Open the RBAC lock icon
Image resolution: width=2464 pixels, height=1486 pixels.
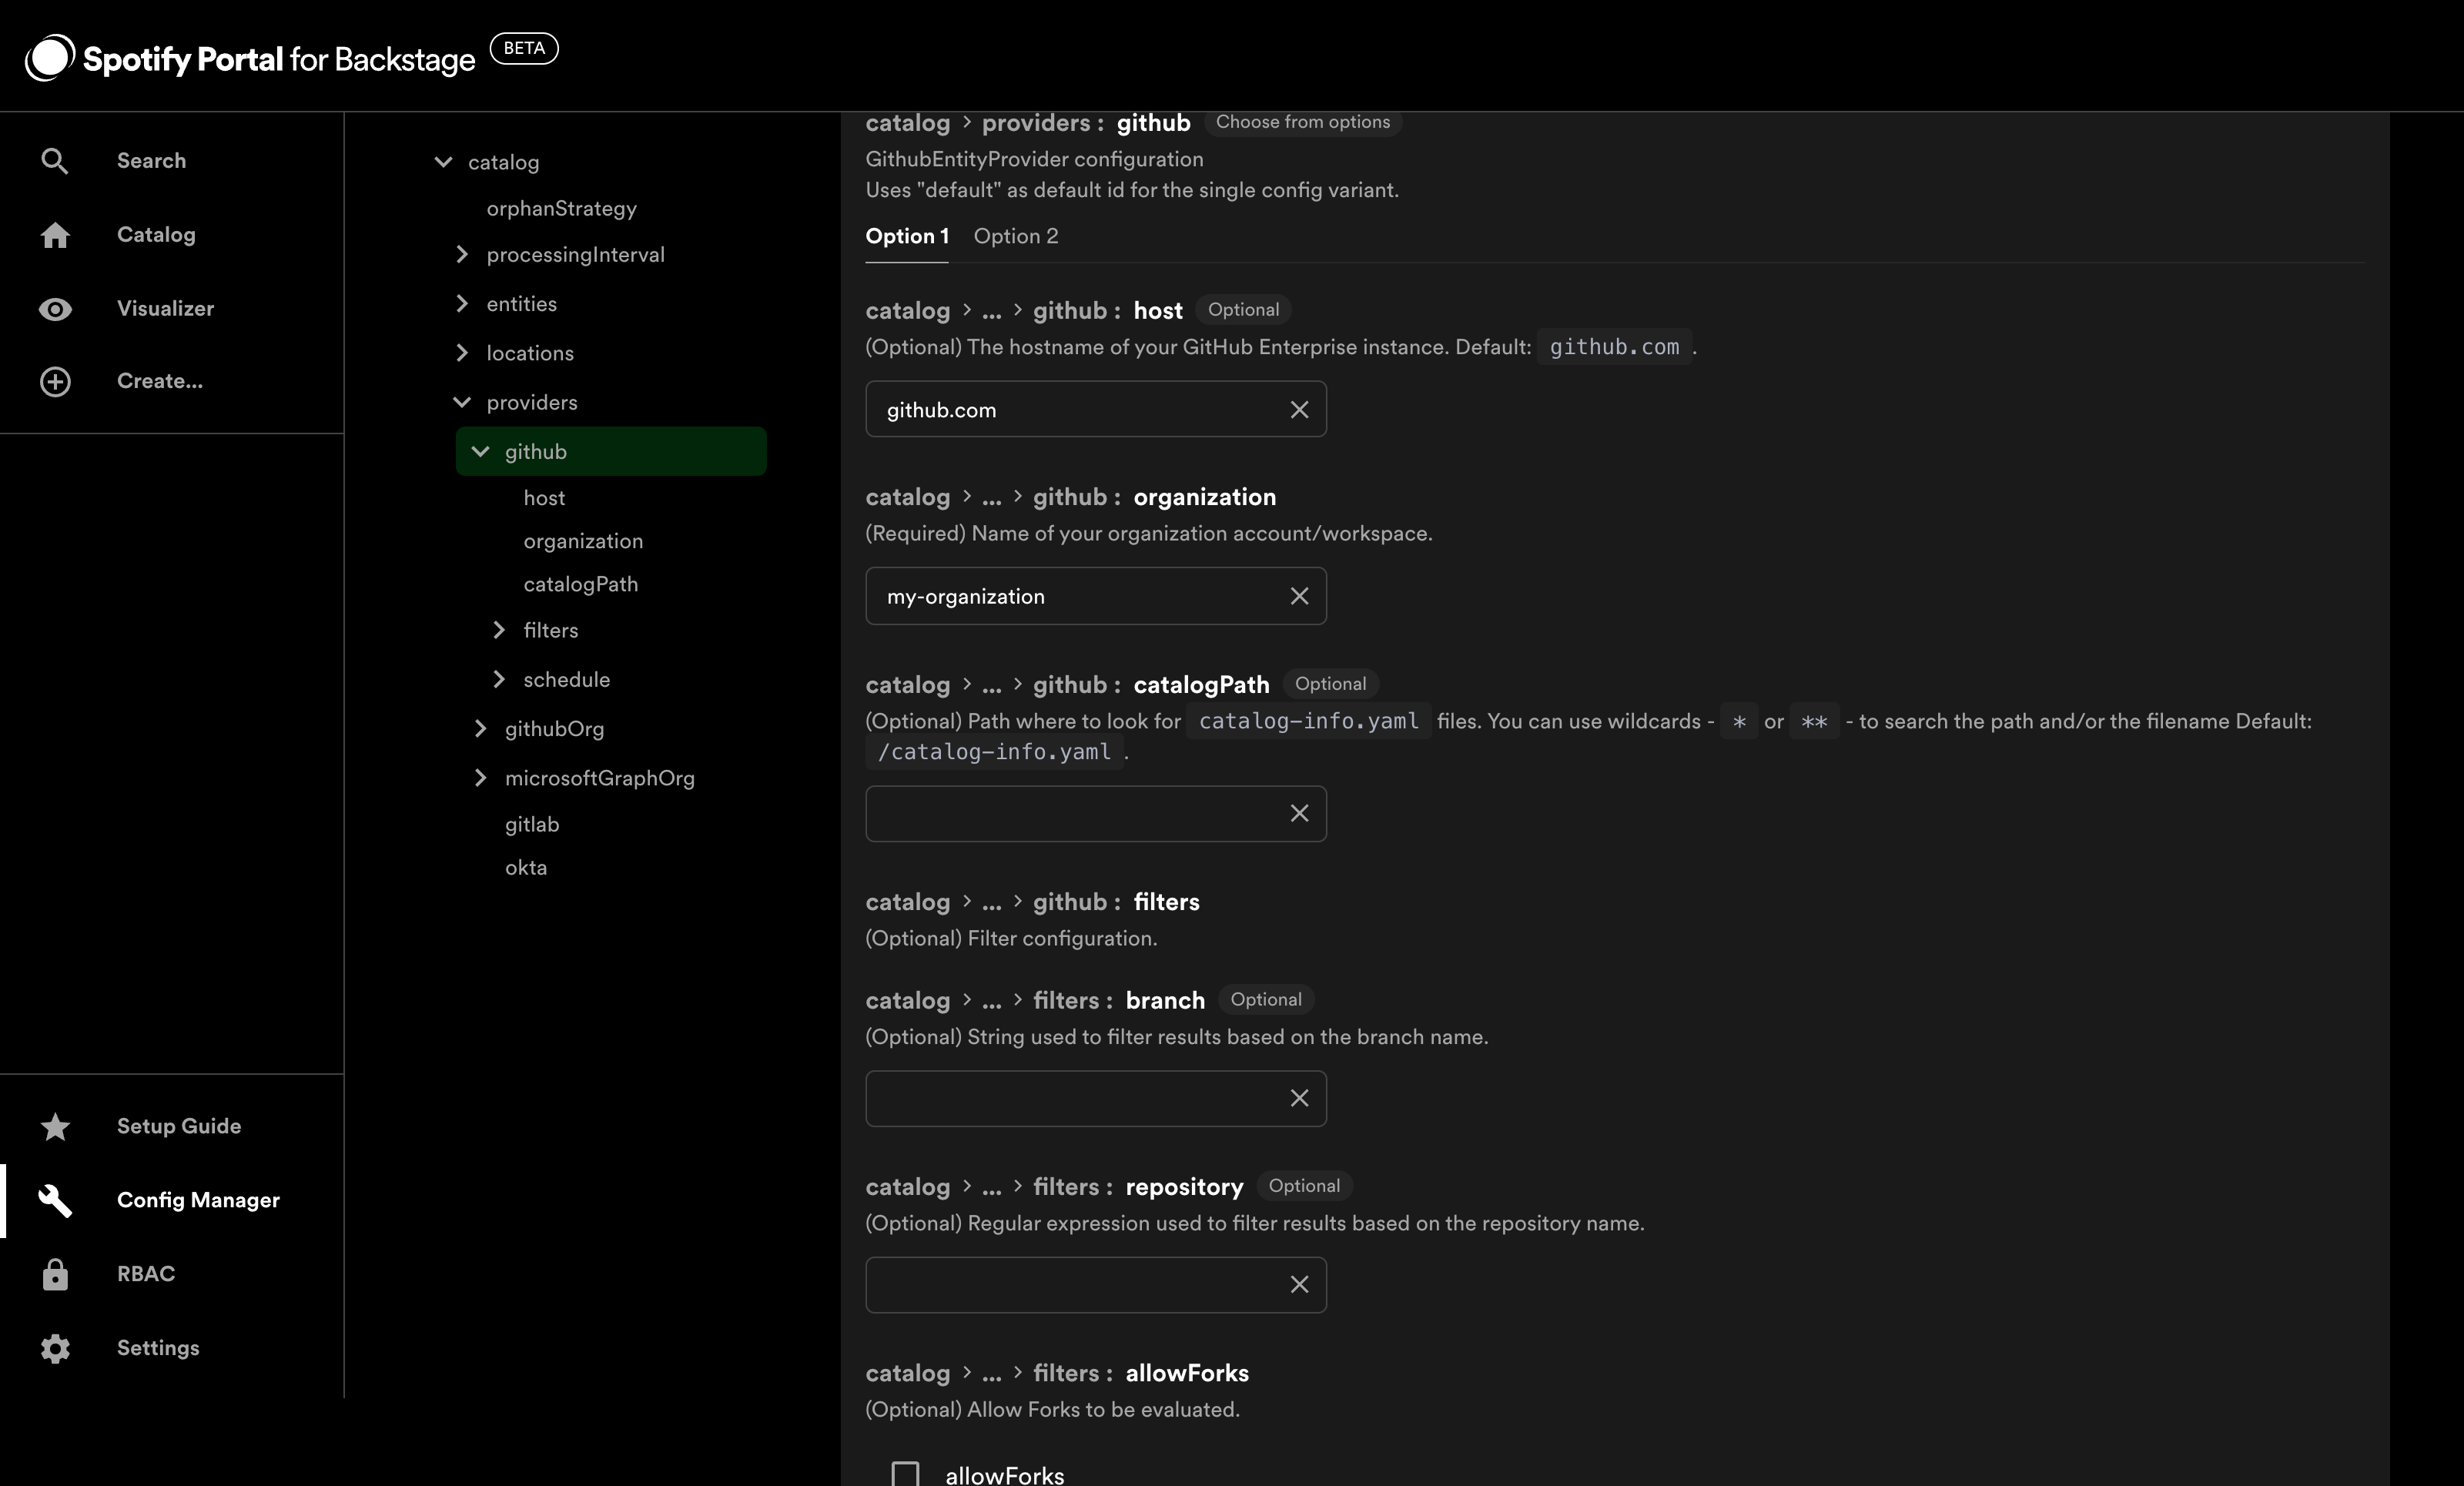point(55,1275)
